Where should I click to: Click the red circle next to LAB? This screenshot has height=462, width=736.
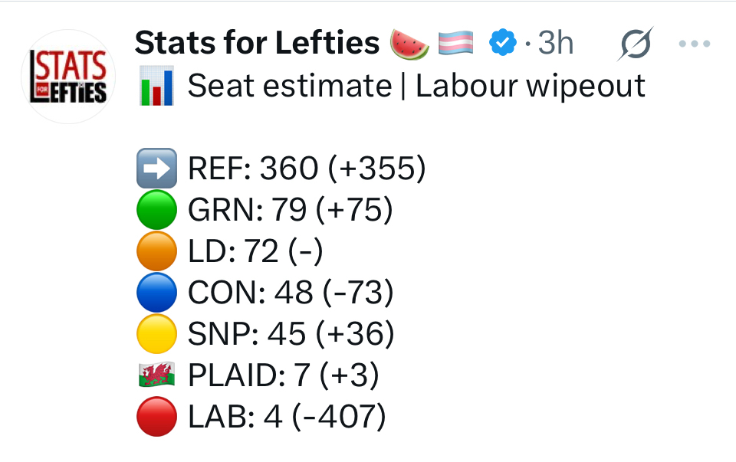click(x=156, y=417)
